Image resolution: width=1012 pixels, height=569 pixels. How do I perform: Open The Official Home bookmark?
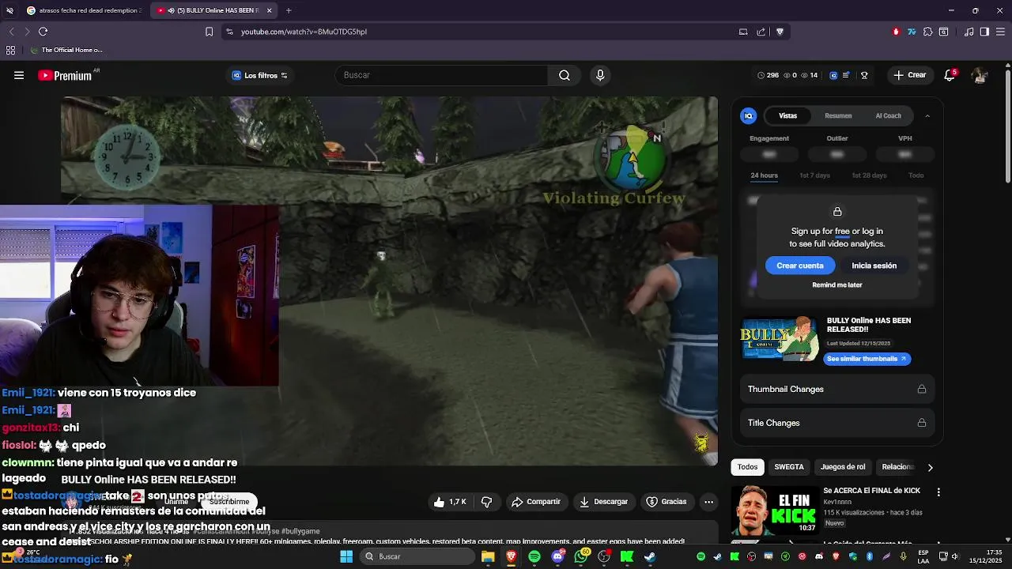[66, 50]
